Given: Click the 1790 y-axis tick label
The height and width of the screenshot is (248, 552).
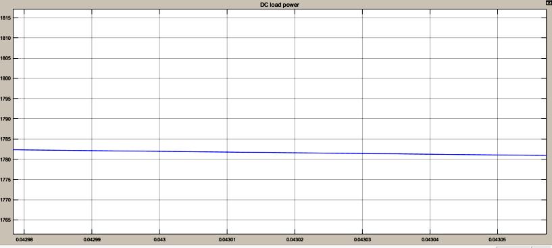Looking at the screenshot, I should [x=5, y=119].
